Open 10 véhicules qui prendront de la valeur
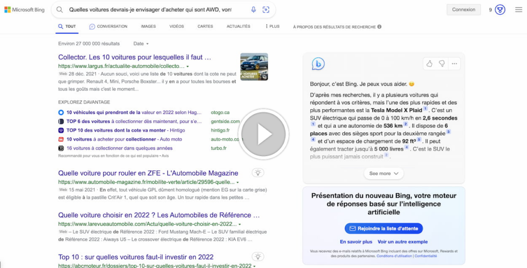 [134, 112]
